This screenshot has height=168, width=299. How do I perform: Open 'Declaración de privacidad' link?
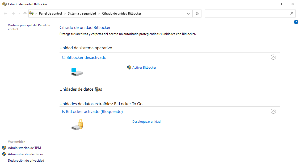[x=26, y=161]
